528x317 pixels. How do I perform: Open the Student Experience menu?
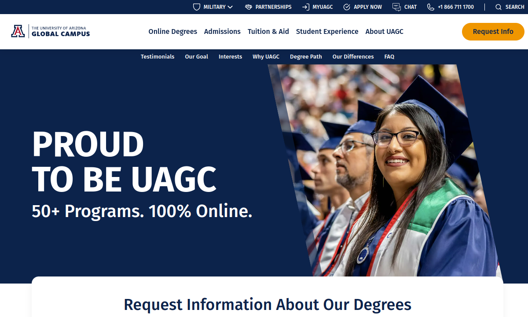pos(327,32)
